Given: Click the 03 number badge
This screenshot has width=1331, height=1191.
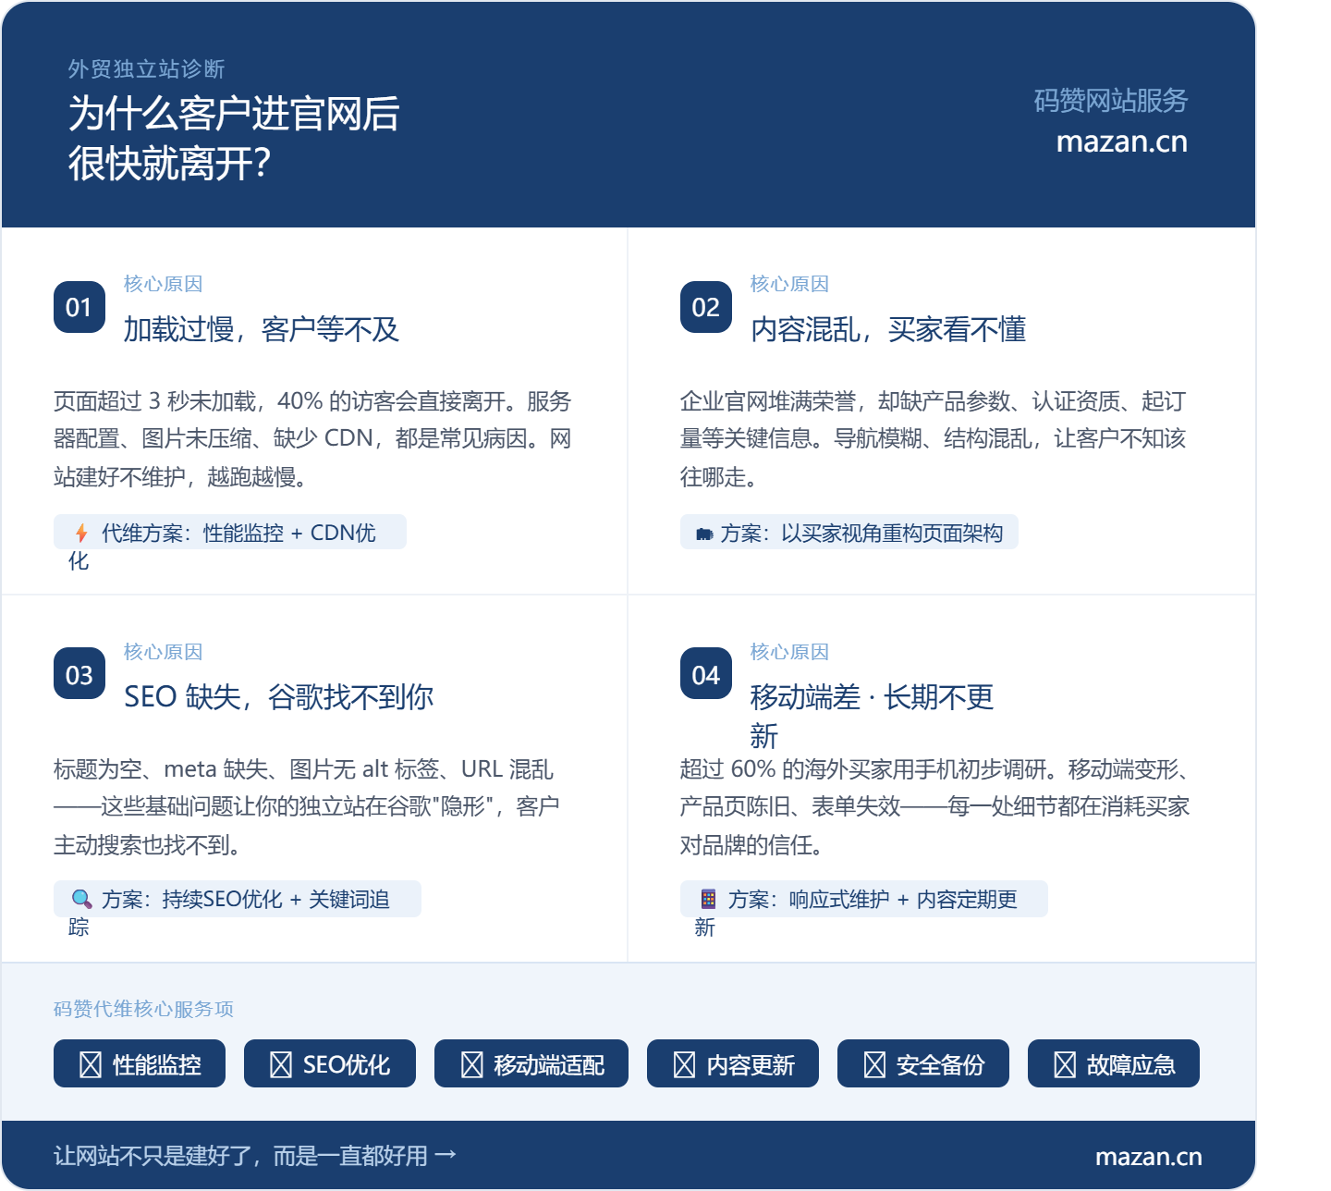Looking at the screenshot, I should [79, 674].
